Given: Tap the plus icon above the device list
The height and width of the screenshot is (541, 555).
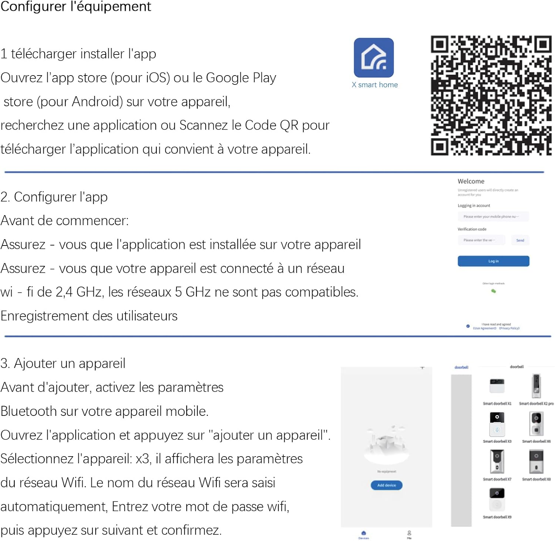Looking at the screenshot, I should [x=422, y=368].
